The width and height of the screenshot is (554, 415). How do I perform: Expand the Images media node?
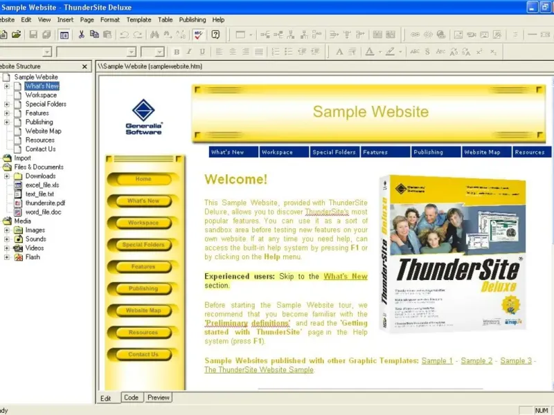pos(7,230)
